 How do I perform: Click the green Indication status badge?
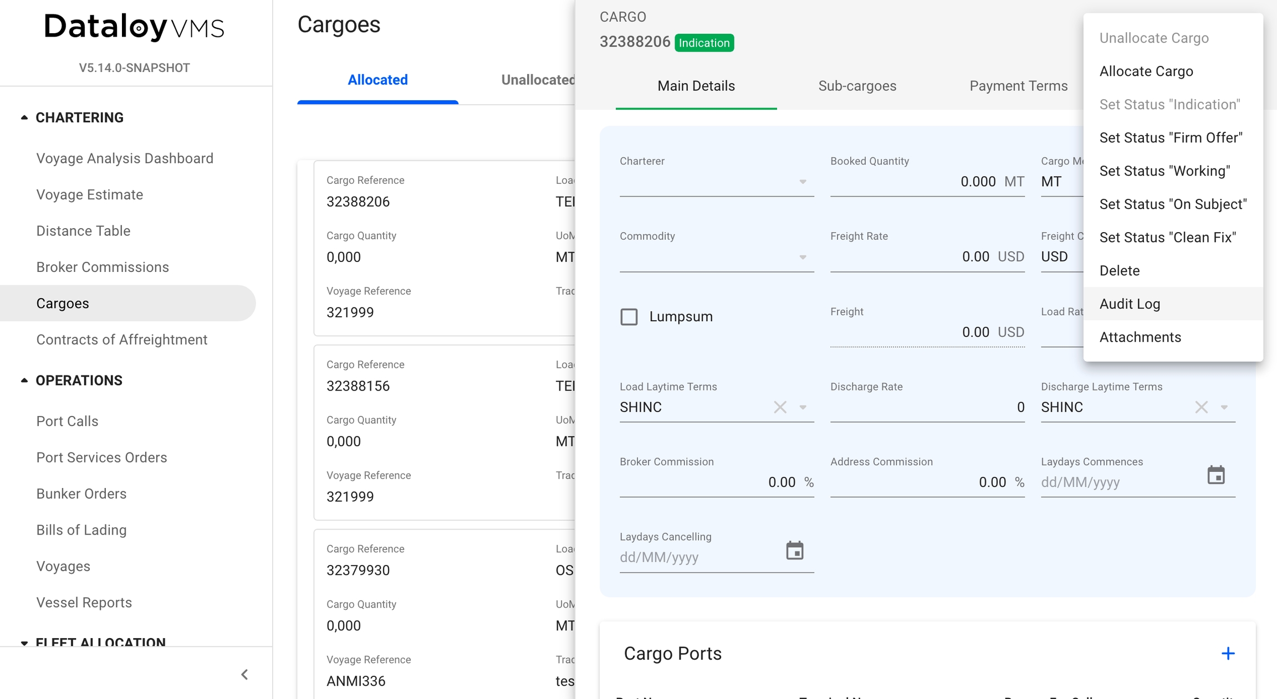pos(704,43)
